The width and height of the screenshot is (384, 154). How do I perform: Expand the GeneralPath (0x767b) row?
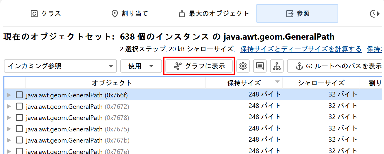(9, 140)
